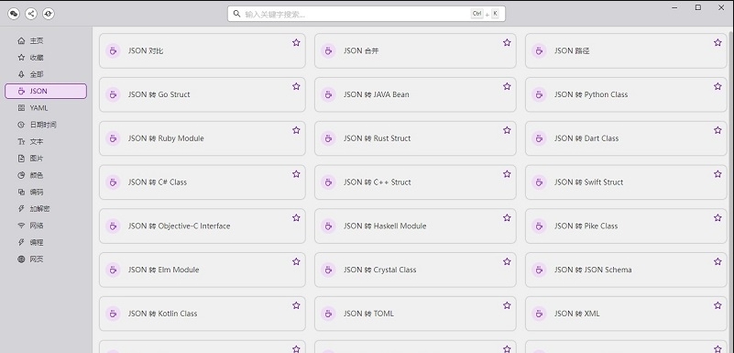734x353 pixels.
Task: Open the JSON 合并 merge tool
Action: coord(415,50)
